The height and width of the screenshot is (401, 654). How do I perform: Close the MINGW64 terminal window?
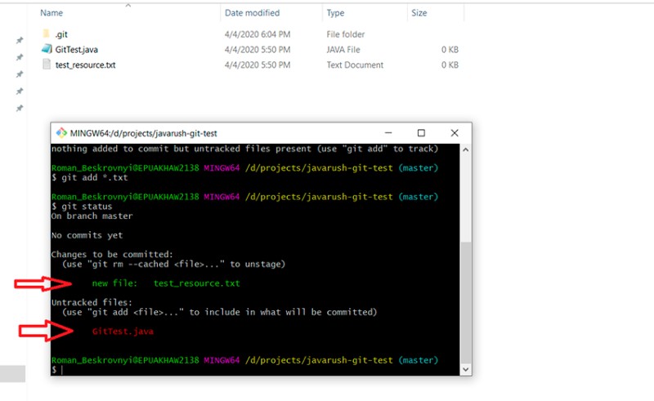click(x=455, y=133)
